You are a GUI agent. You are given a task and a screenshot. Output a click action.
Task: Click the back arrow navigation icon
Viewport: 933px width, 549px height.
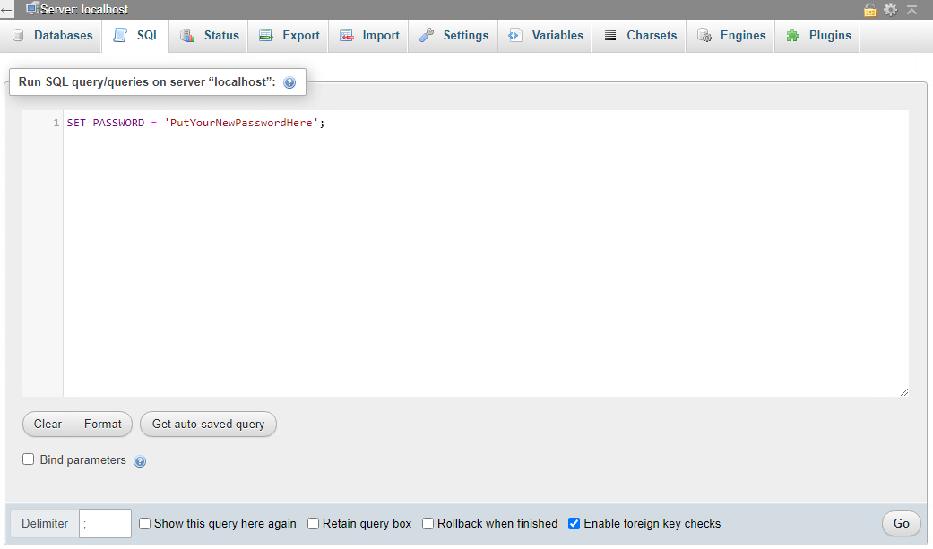(7, 10)
